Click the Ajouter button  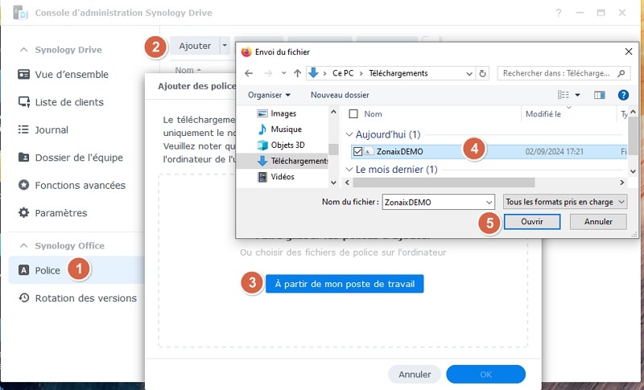click(195, 46)
